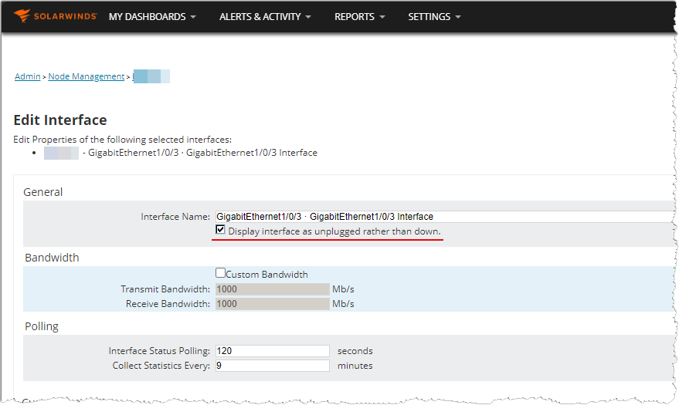This screenshot has height=405, width=679.
Task: Click the Interface Name label
Action: pyautogui.click(x=175, y=217)
